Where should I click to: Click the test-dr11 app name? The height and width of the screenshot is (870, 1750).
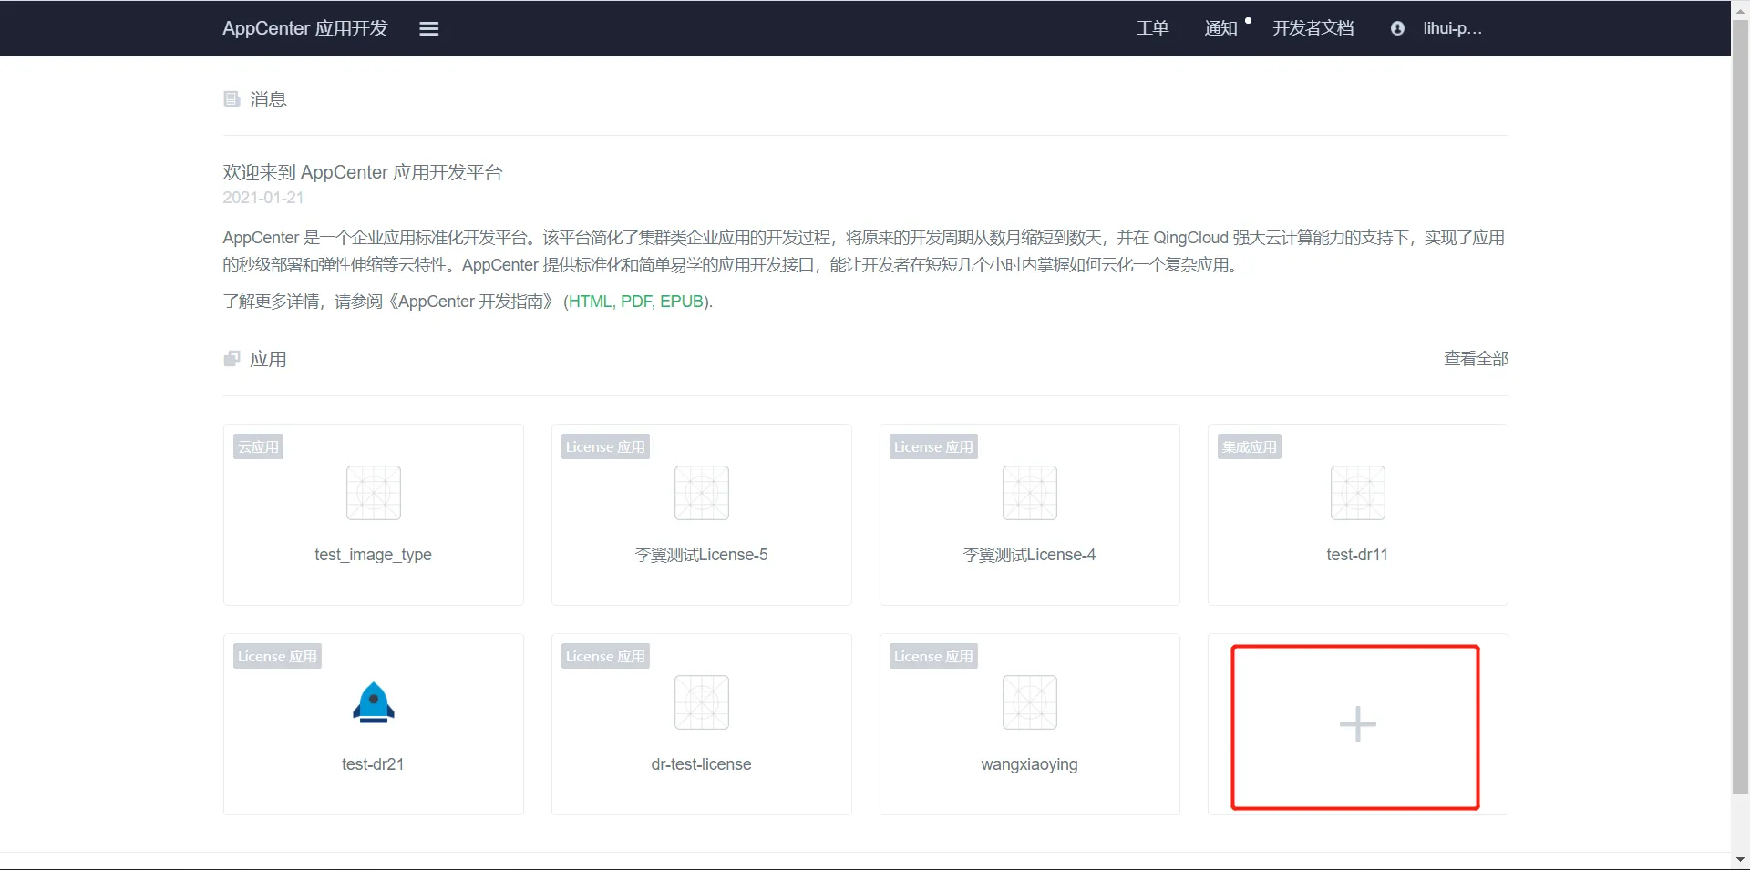click(1358, 555)
